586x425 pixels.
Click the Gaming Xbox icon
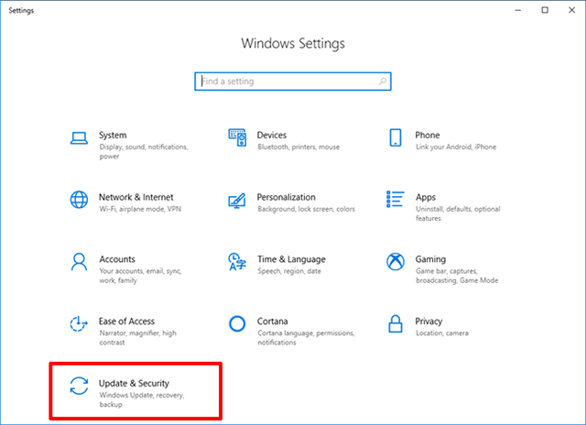pos(396,261)
